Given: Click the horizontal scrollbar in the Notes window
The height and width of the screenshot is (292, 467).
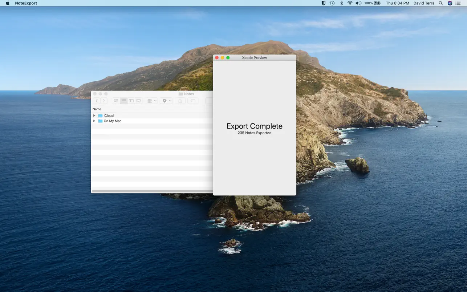Looking at the screenshot, I should coord(153,191).
